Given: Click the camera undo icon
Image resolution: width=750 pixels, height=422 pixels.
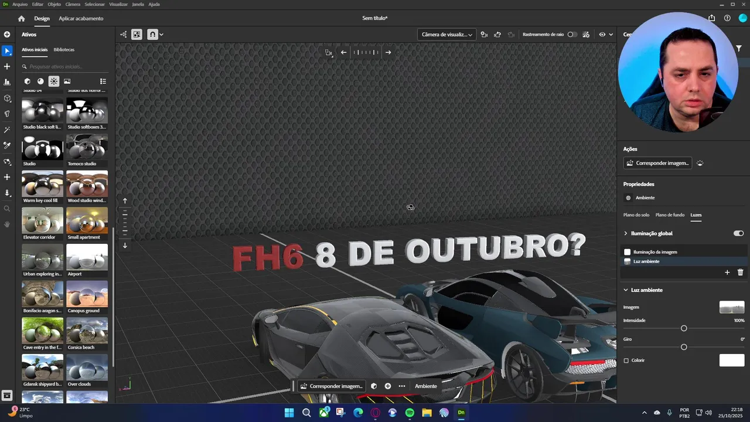Looking at the screenshot, I should click(x=497, y=35).
